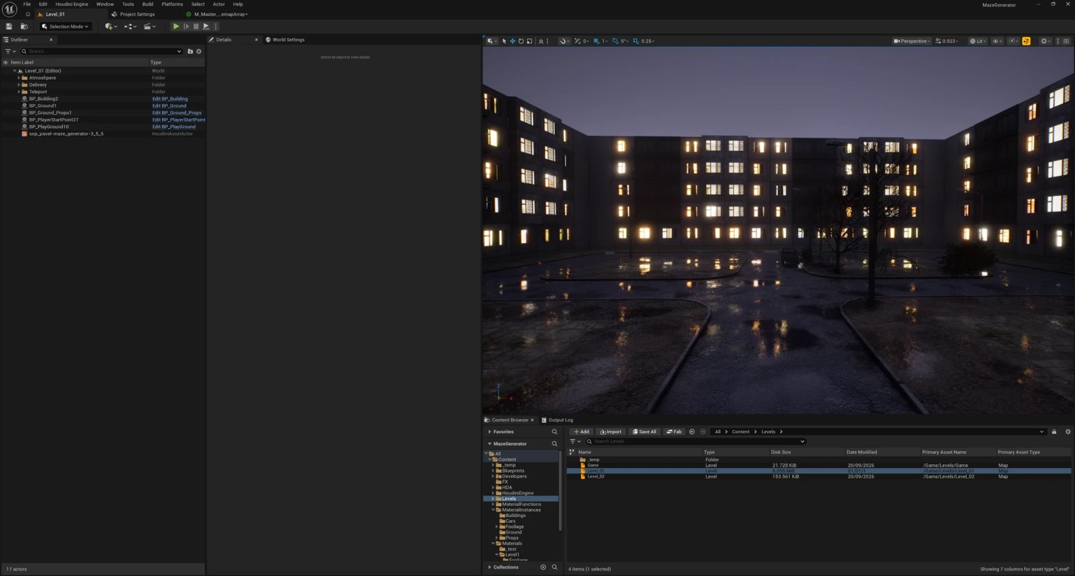Screen dimensions: 1075x576
Task: Open the Houdini Engine menu
Action: click(72, 4)
